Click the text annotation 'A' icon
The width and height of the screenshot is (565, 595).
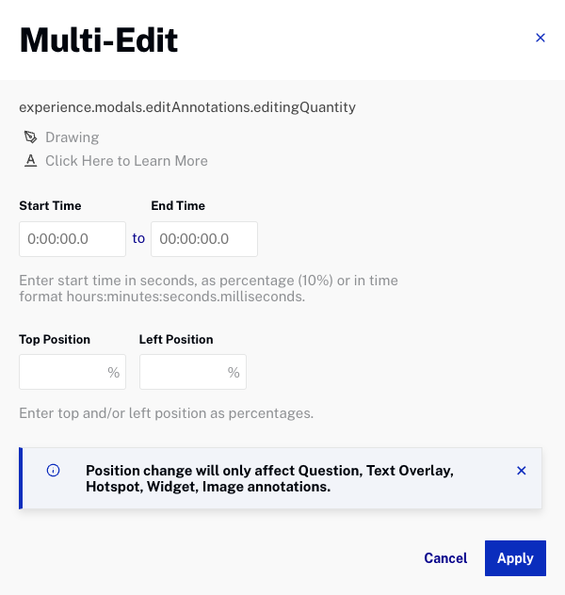pyautogui.click(x=30, y=161)
